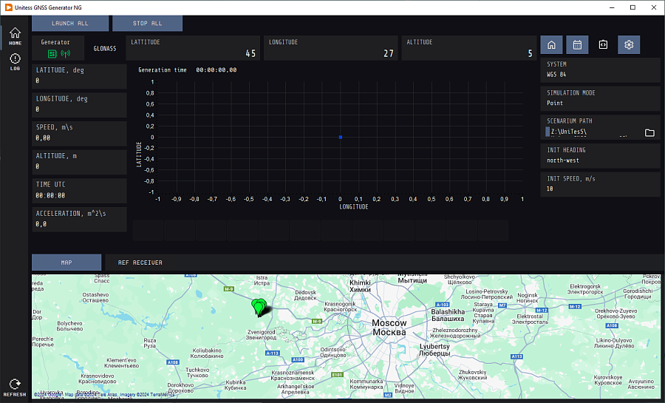665x403 pixels.
Task: Open the gear settings panel
Action: 629,45
